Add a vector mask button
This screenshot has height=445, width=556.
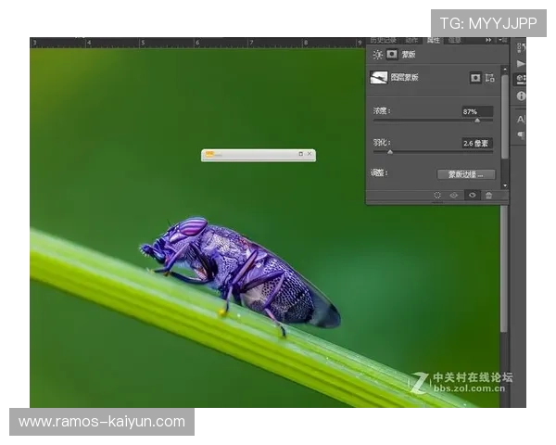point(490,78)
